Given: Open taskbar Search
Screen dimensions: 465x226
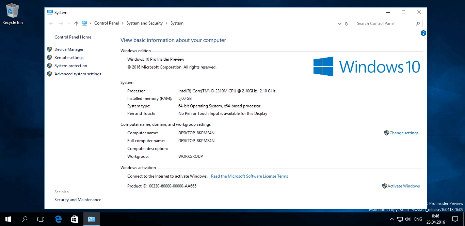Looking at the screenshot, I should pyautogui.click(x=25, y=219).
